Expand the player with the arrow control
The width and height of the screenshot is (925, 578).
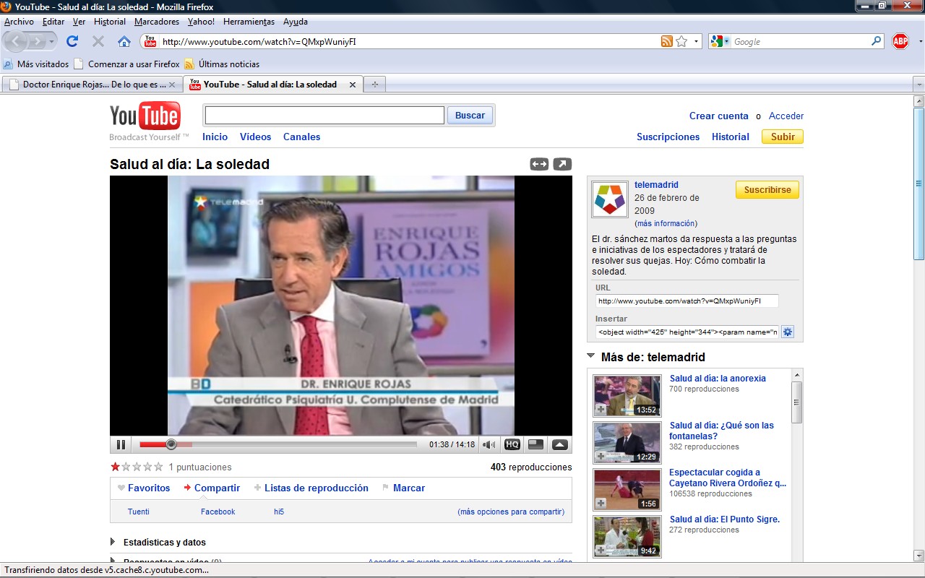[560, 444]
